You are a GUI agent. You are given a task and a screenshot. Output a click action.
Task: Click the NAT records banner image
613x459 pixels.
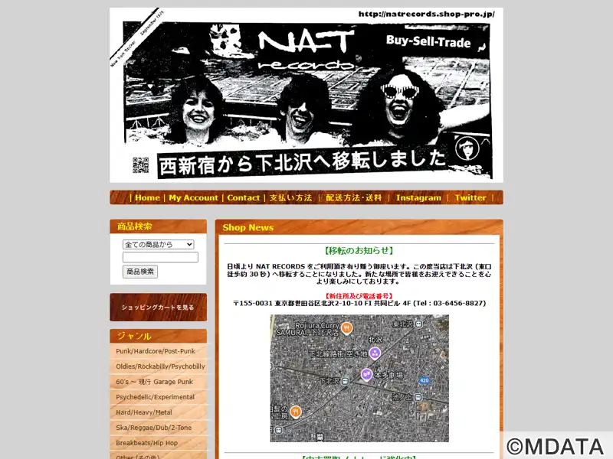[306, 95]
